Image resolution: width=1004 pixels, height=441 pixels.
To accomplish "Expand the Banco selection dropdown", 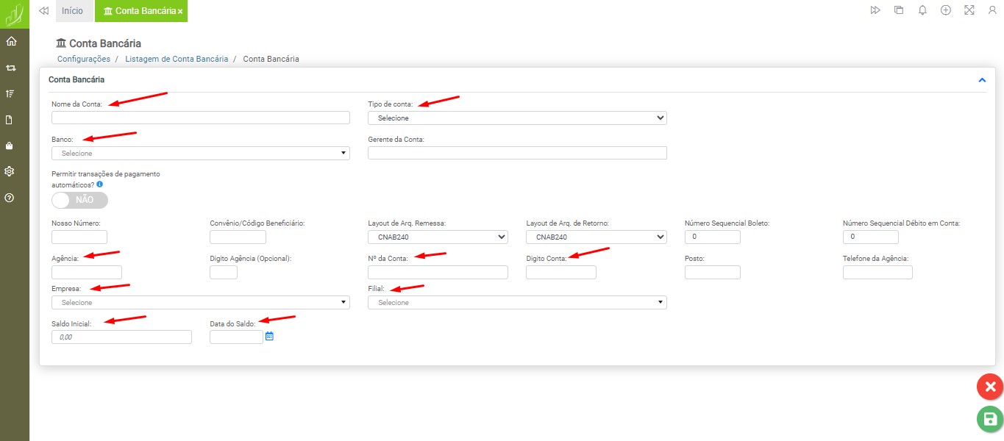I will (x=200, y=153).
